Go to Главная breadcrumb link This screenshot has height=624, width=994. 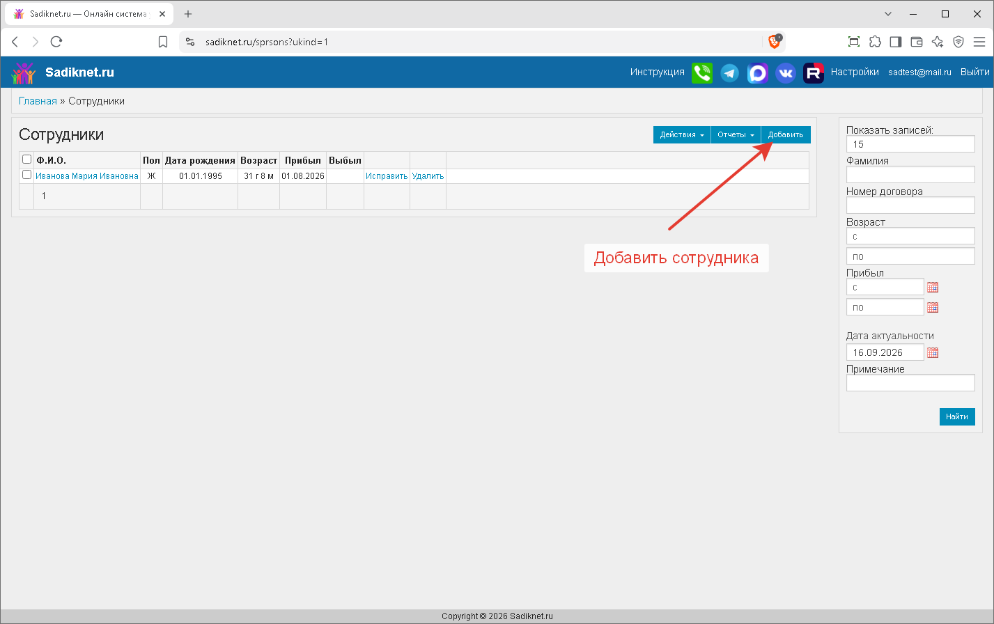[38, 101]
